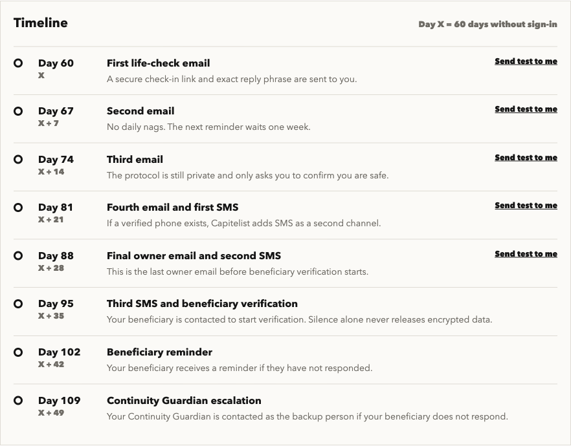Send test to me for Second email
Screen dimensions: 571x446
coord(526,109)
